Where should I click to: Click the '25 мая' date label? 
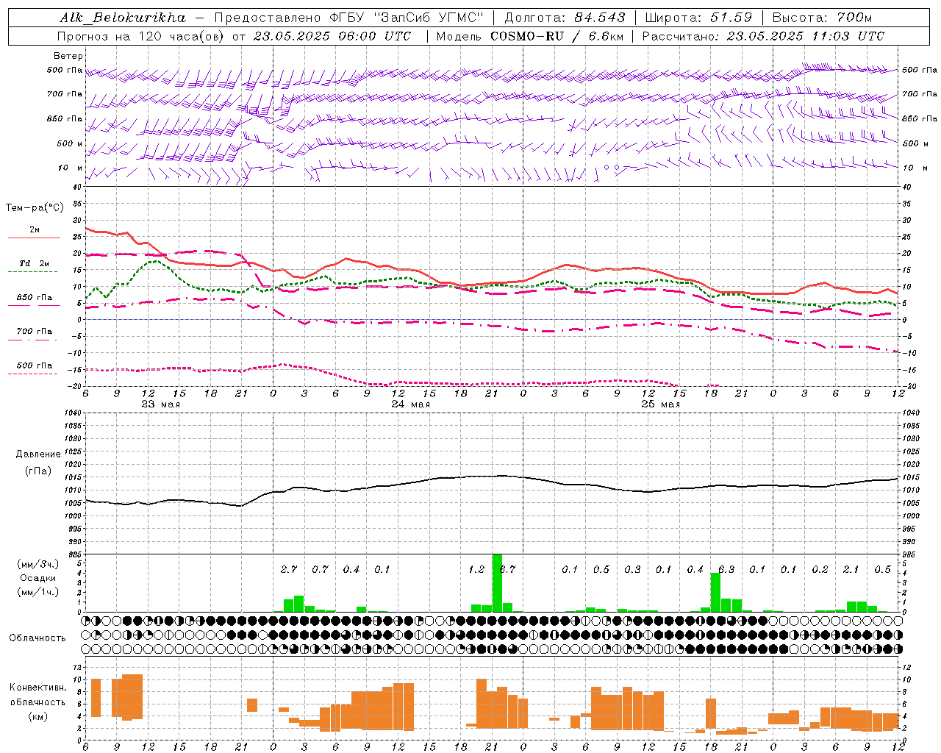[x=660, y=404]
